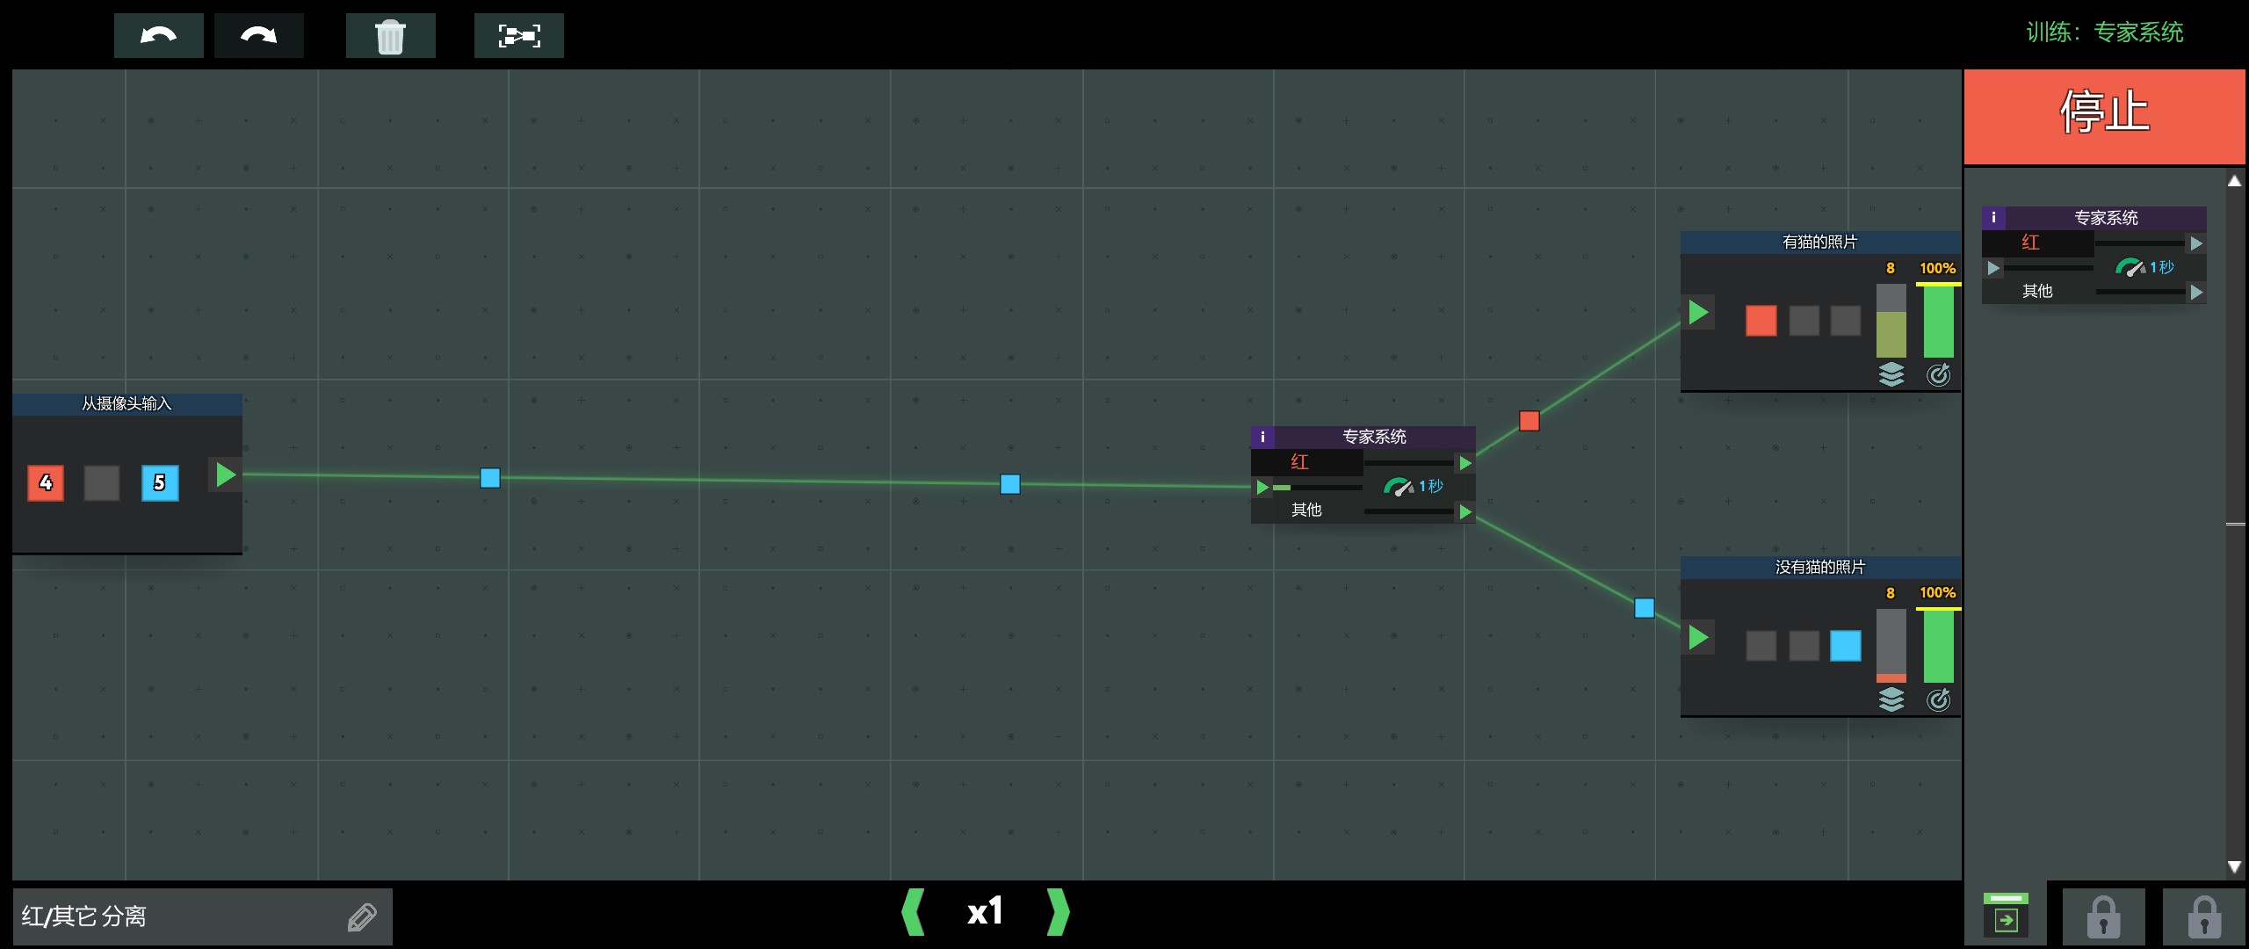
Task: Click the redo arrow button
Action: [259, 36]
